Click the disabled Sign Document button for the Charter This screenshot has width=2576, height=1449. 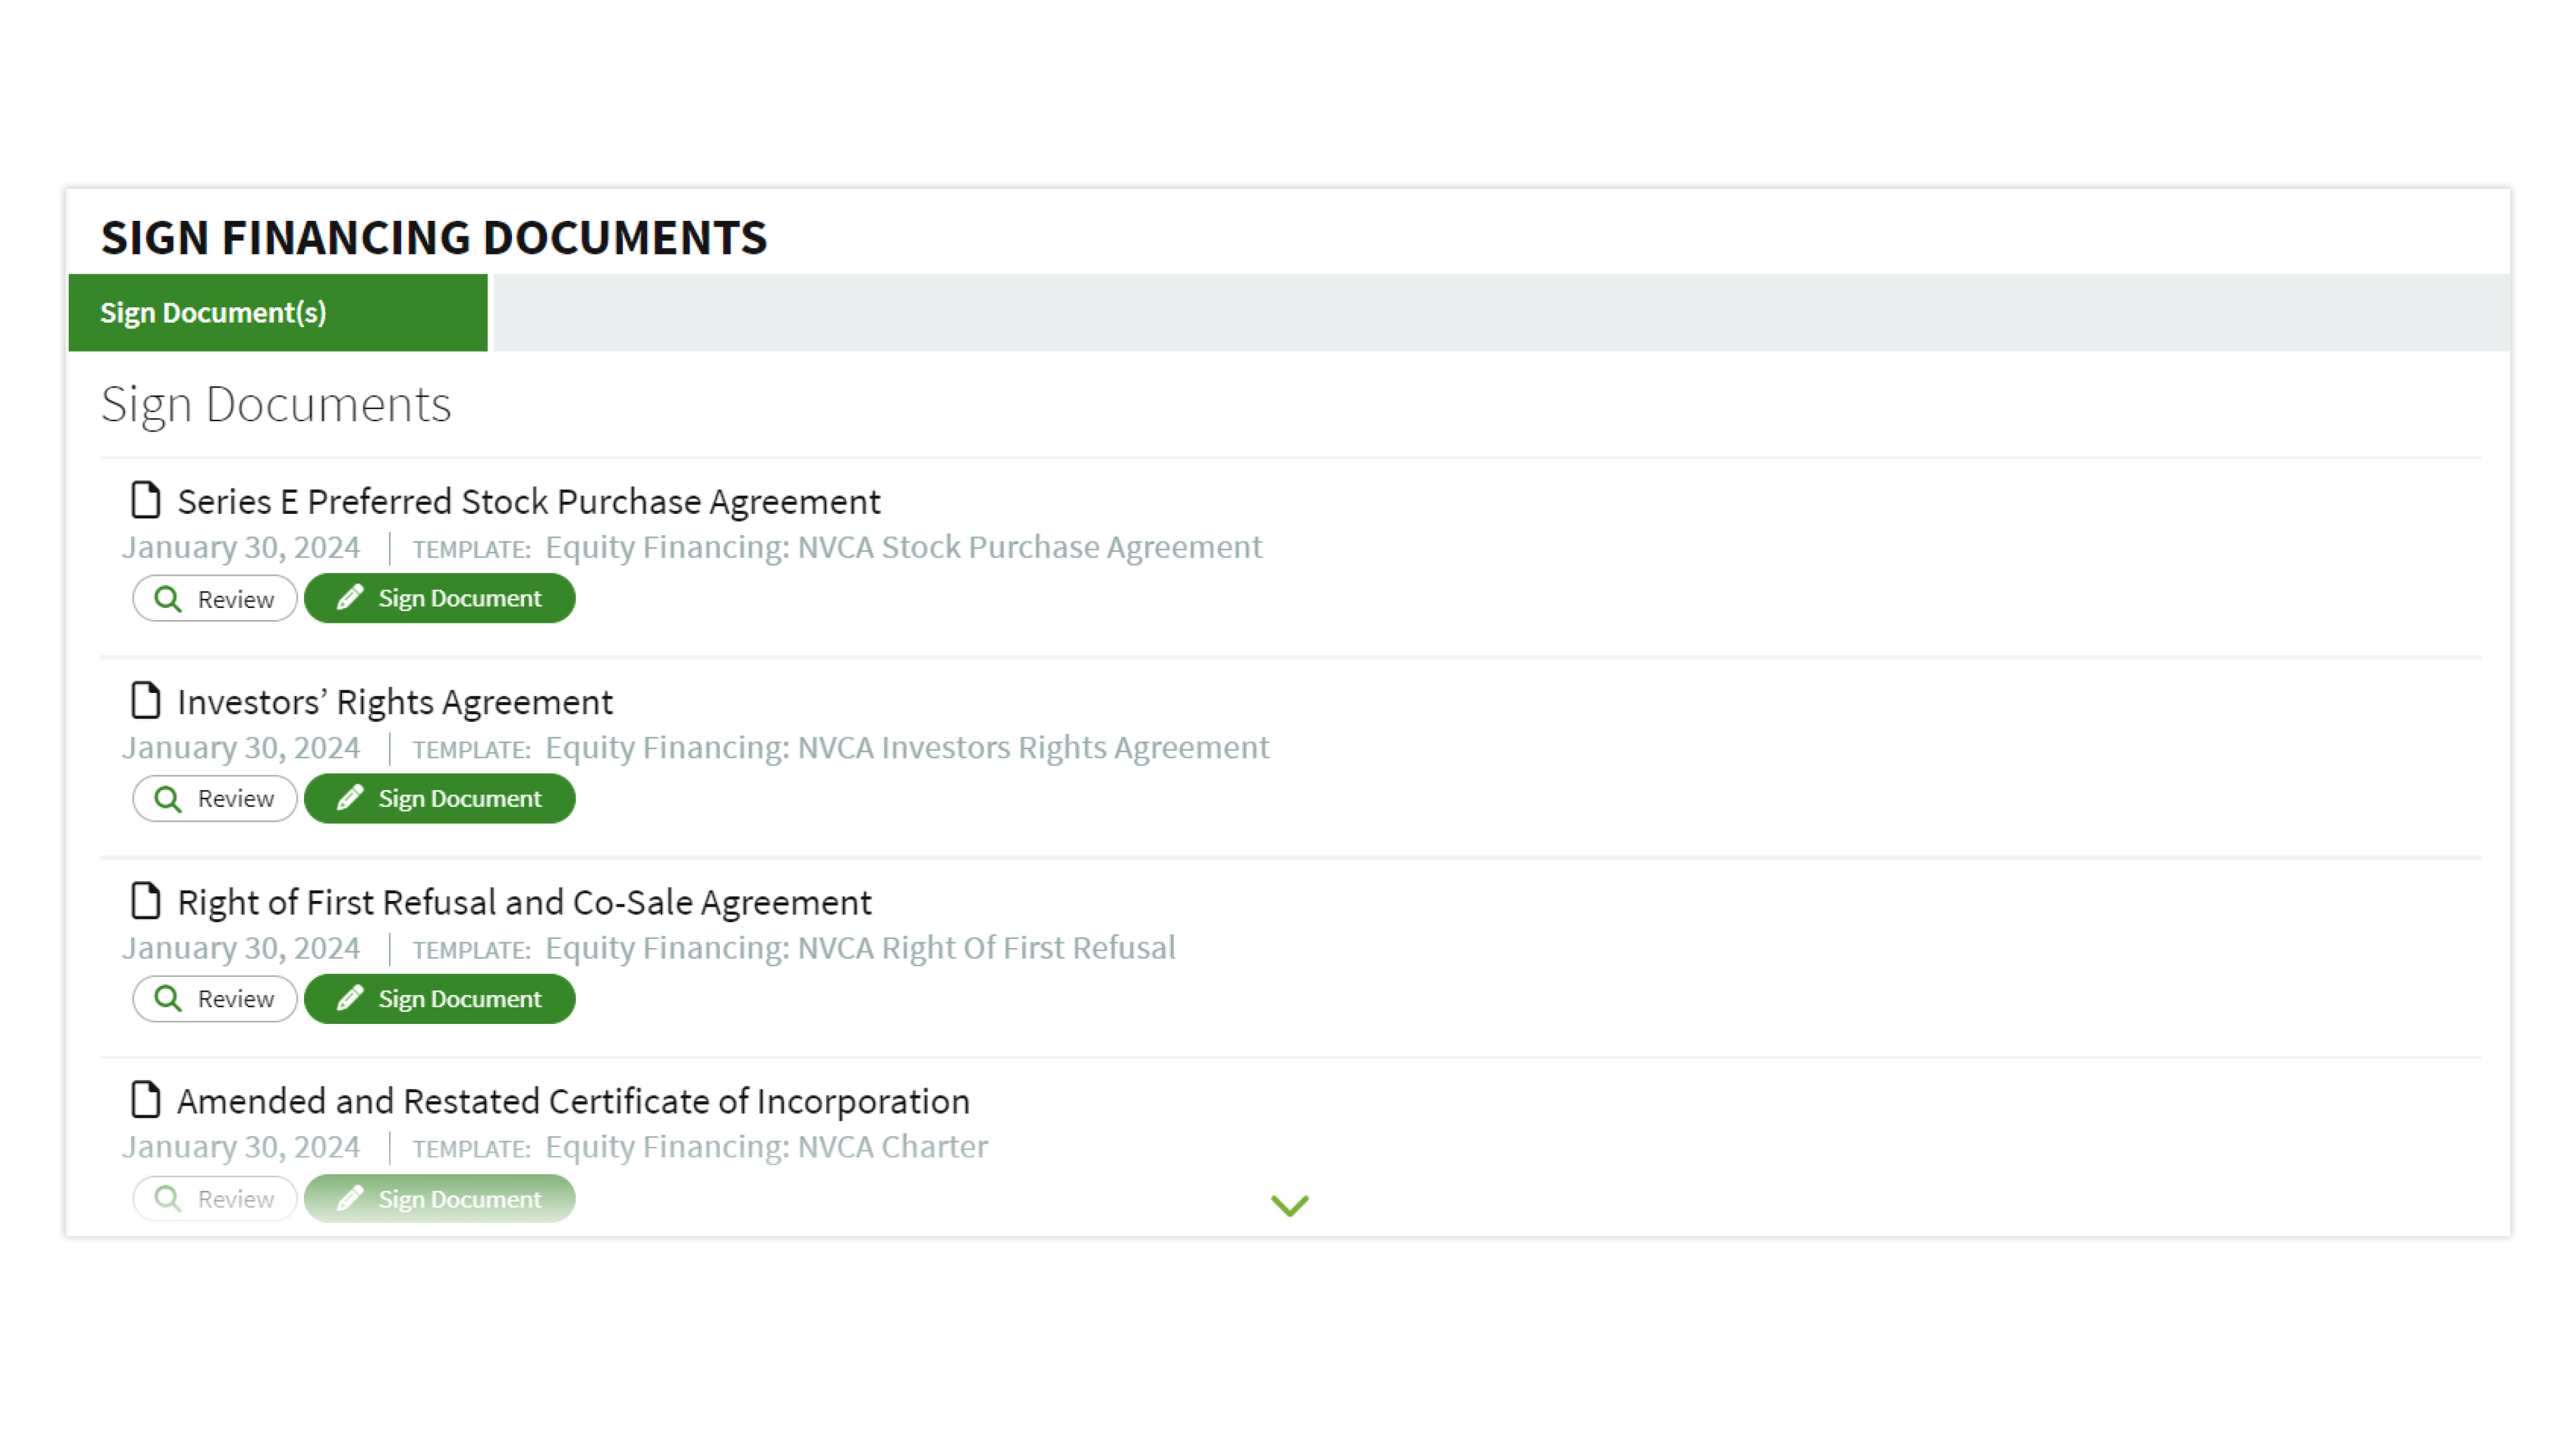pos(439,1198)
